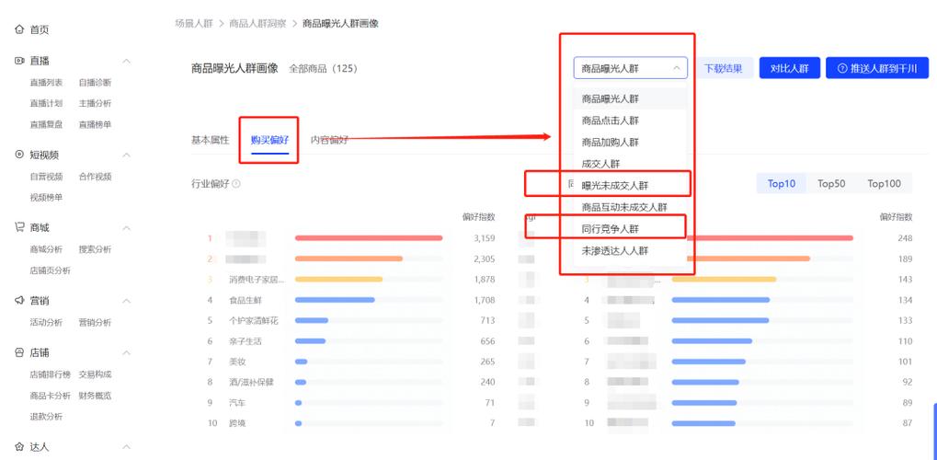937x460 pixels.
Task: Select 成交人群 from dropdown
Action: tap(631, 164)
